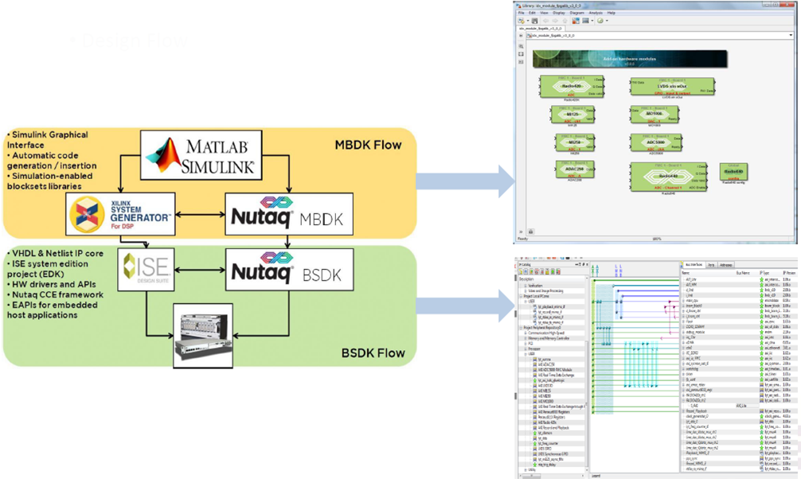Expand Memory and Memory Controller category

[x=526, y=338]
